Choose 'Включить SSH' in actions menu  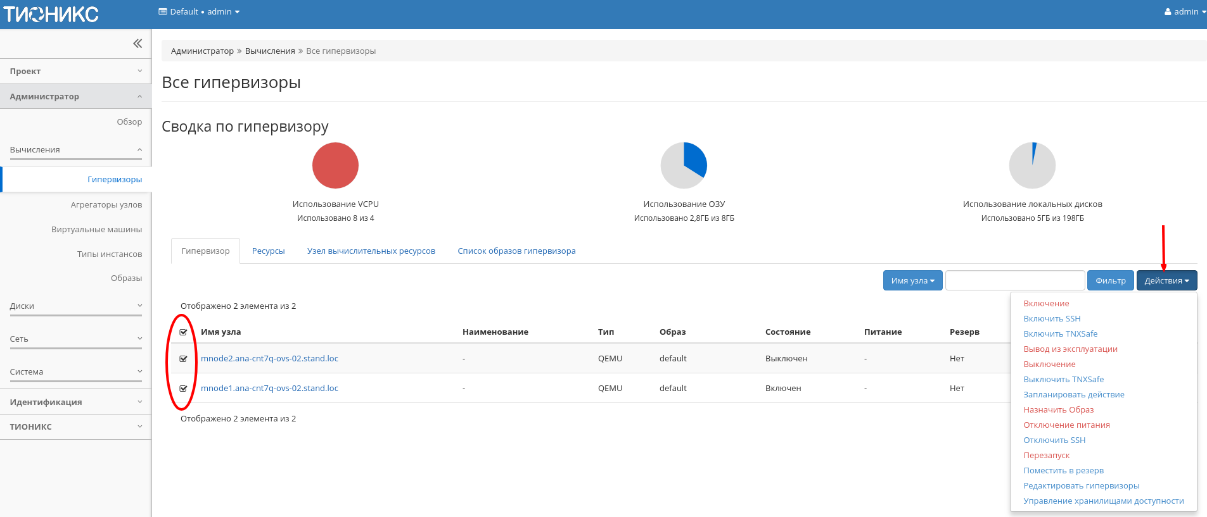[x=1052, y=319]
